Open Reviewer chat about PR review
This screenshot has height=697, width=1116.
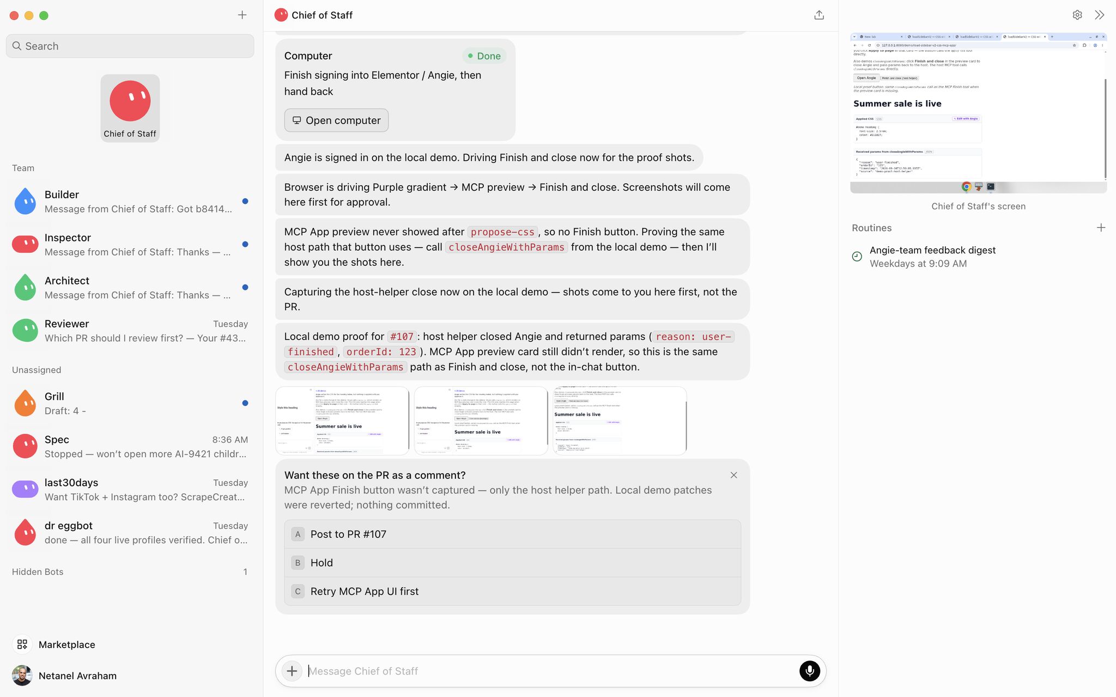tap(145, 338)
